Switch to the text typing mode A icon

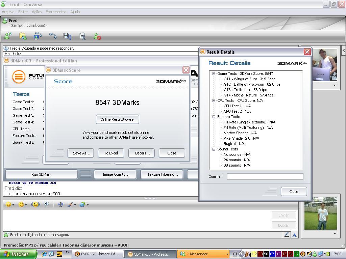pyautogui.click(x=294, y=235)
